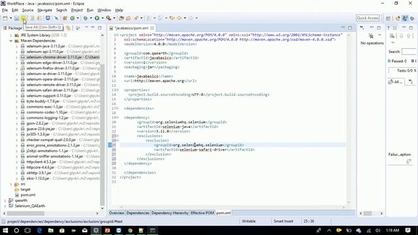Maximize the Package Explorer view

tap(100, 27)
